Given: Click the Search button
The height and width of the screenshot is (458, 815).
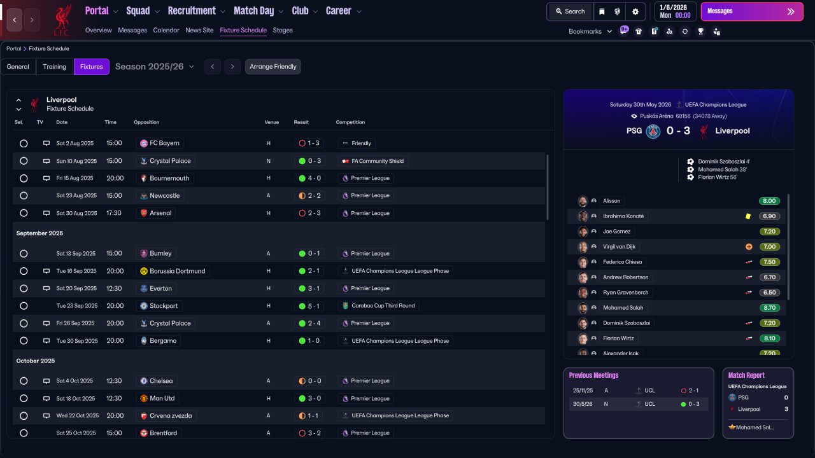Looking at the screenshot, I should (x=570, y=11).
